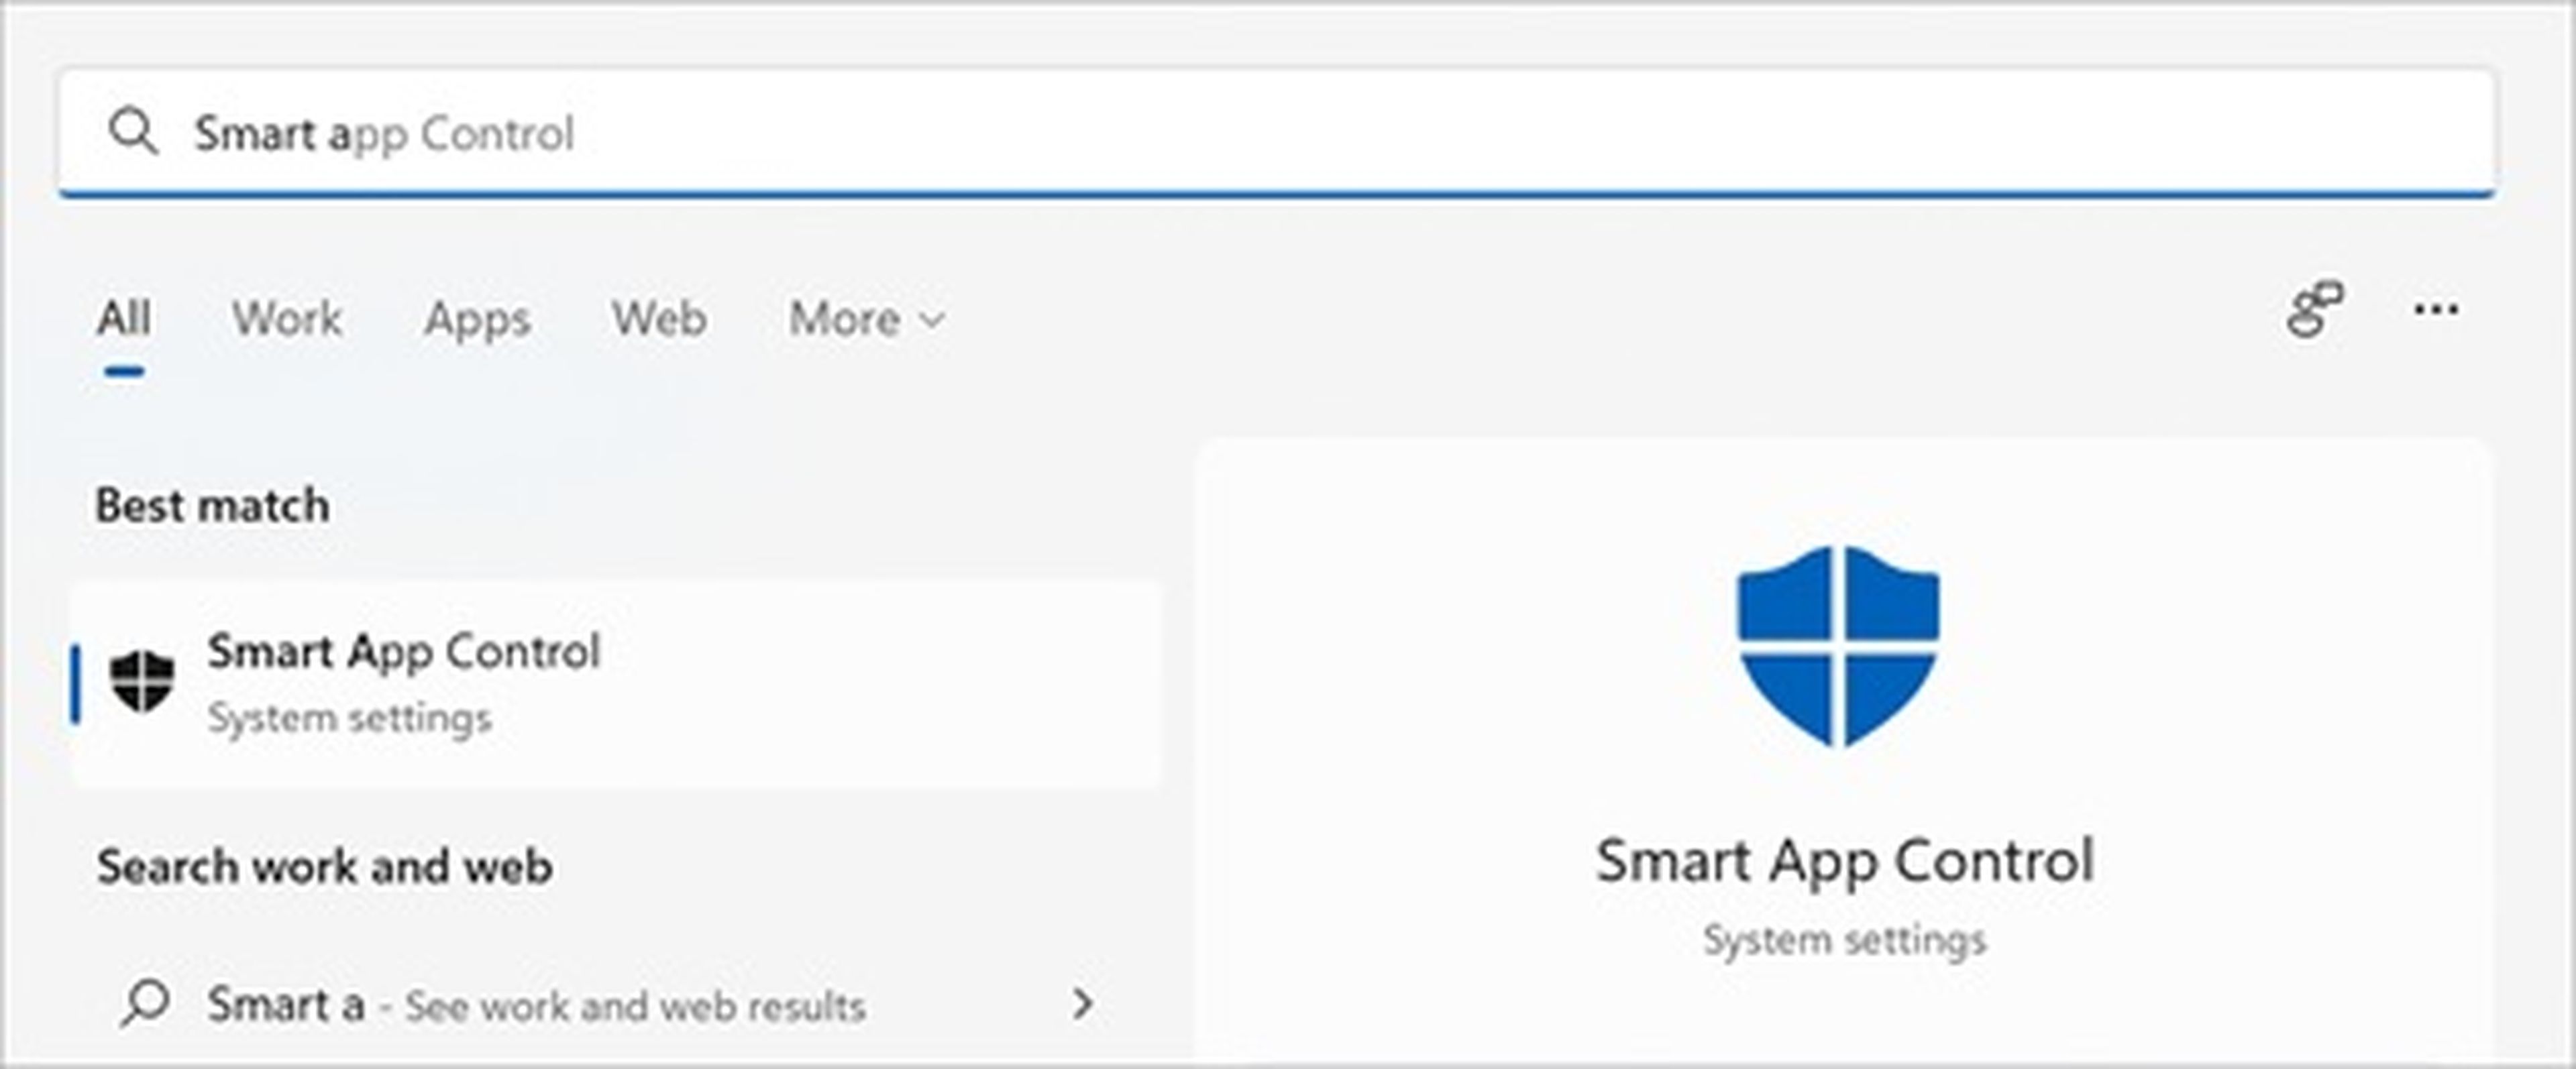Click the black shield icon in best match
Viewport: 2576px width, 1069px height.
142,681
